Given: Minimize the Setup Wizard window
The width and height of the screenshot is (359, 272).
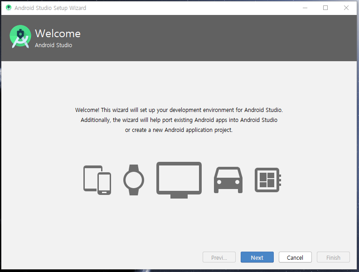Looking at the screenshot, I should pos(305,8).
